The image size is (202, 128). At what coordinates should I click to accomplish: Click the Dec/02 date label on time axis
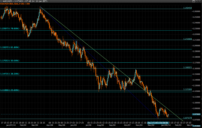pyautogui.click(x=151, y=125)
